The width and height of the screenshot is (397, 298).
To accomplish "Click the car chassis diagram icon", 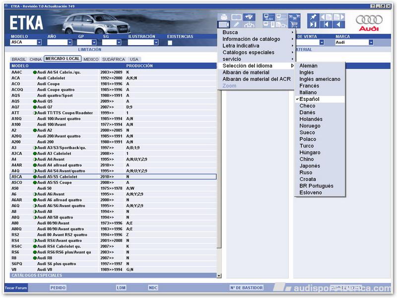I will point(249,24).
